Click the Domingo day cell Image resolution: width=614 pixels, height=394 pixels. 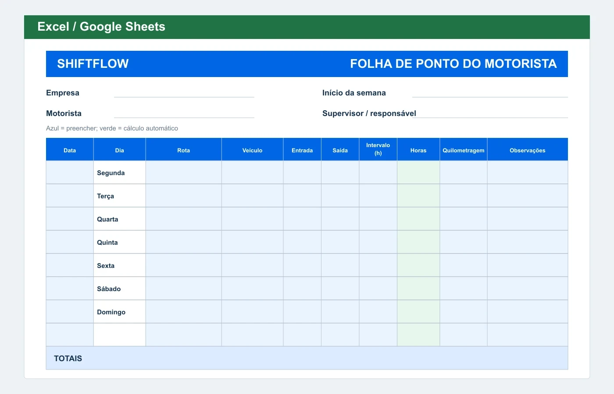click(x=119, y=312)
